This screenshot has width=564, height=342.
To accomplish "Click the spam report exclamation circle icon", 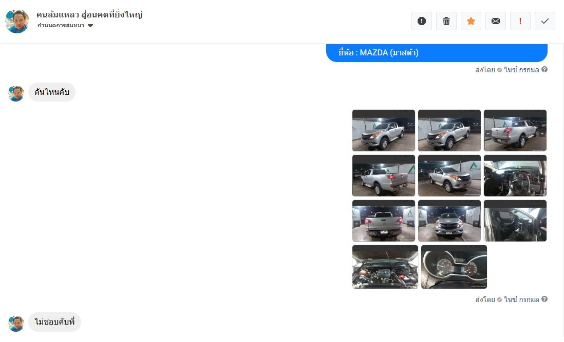I will point(422,21).
